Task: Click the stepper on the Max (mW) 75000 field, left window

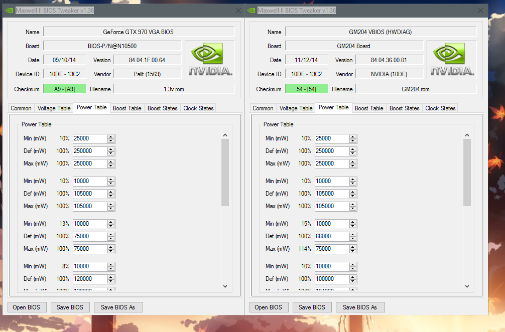Action: [111, 249]
